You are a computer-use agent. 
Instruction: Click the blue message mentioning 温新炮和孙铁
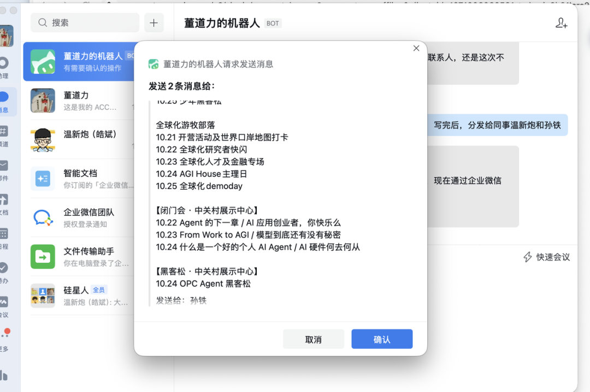pos(497,125)
